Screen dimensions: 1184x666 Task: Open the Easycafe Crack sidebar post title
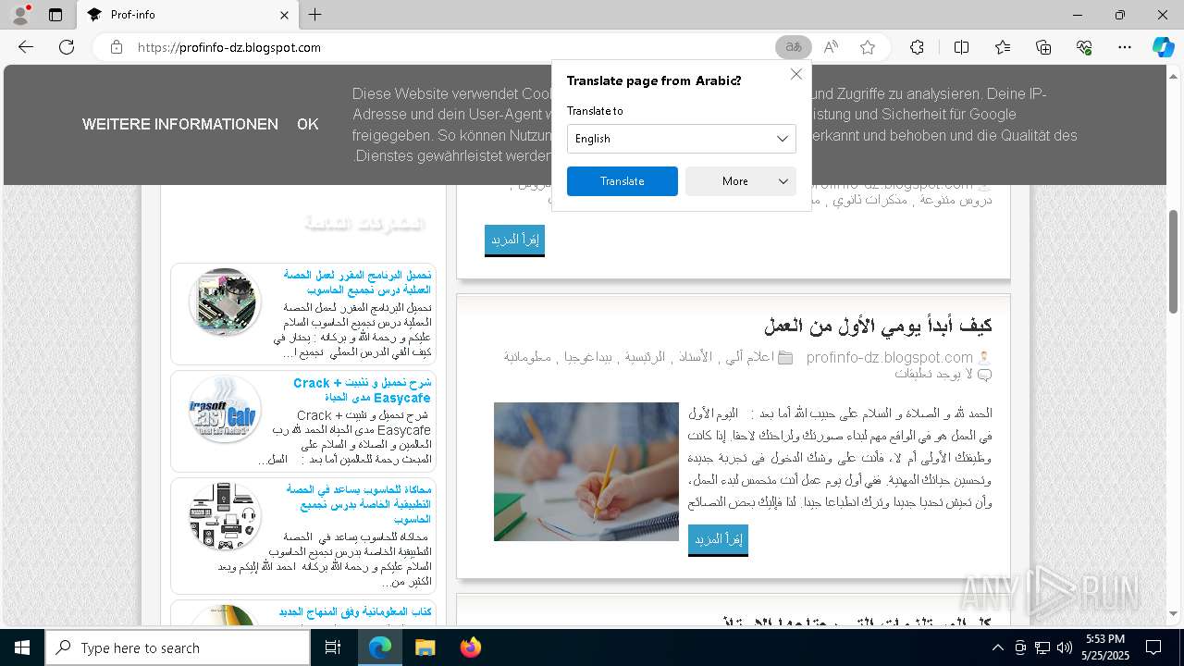(362, 390)
